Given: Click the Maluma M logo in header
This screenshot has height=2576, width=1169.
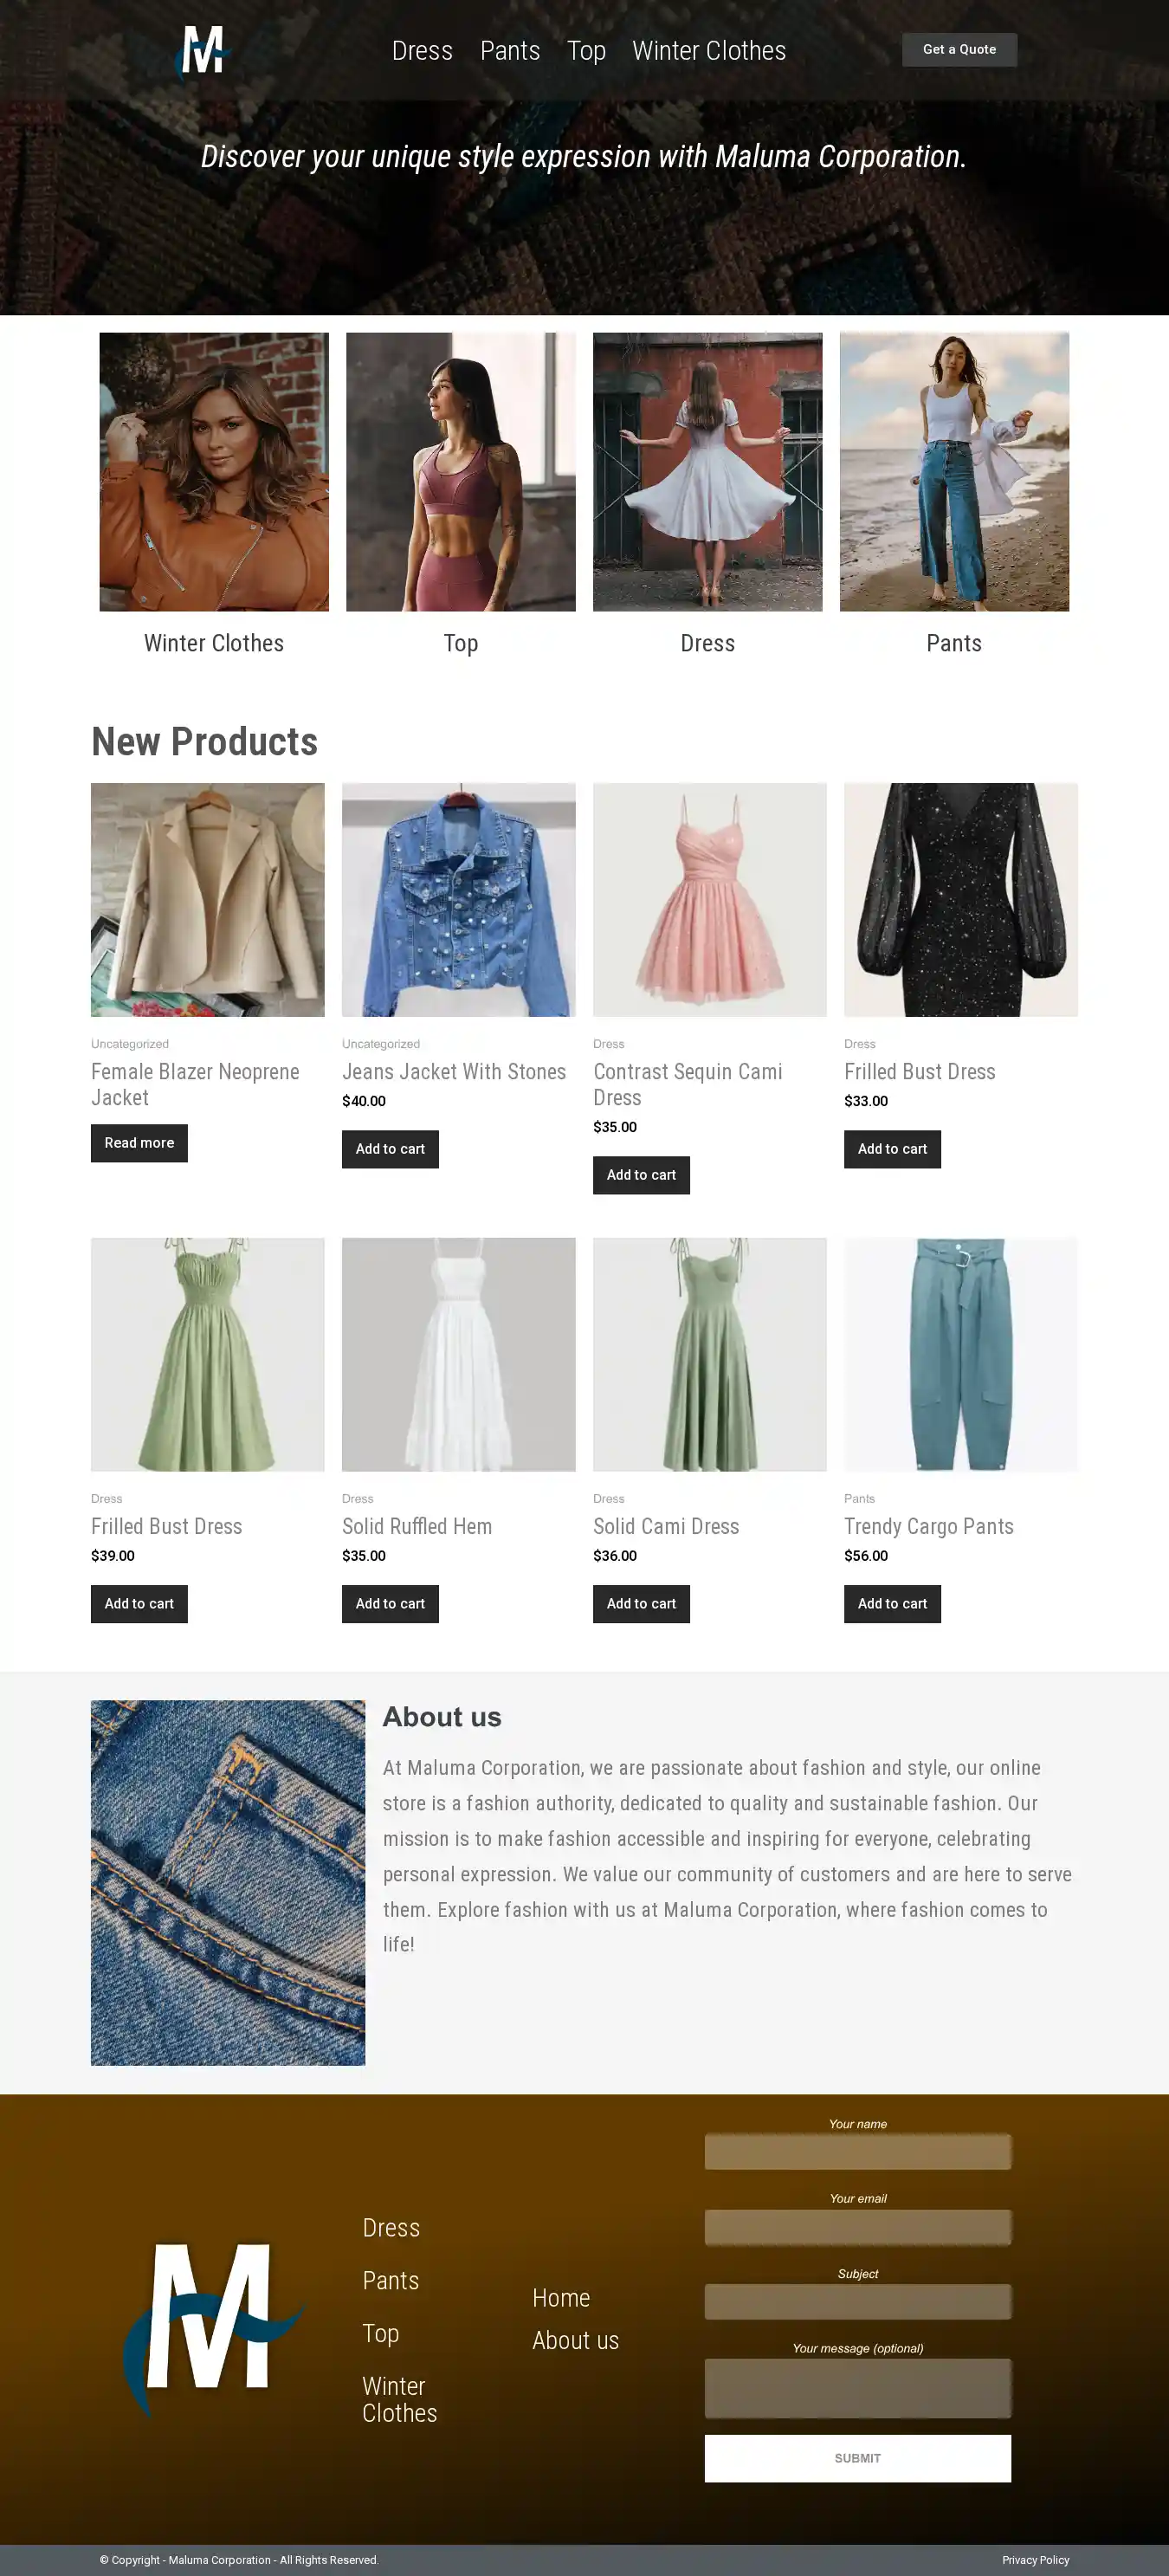Looking at the screenshot, I should click(x=203, y=51).
